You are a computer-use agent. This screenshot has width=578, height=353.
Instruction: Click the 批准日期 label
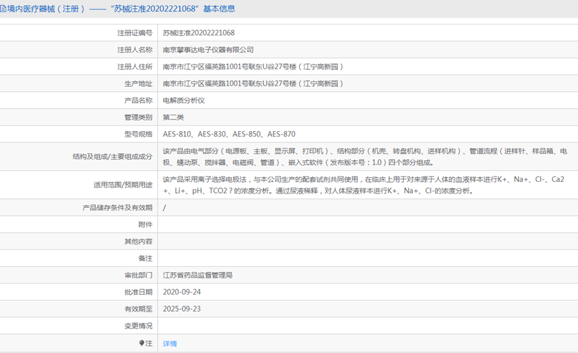[x=138, y=293]
